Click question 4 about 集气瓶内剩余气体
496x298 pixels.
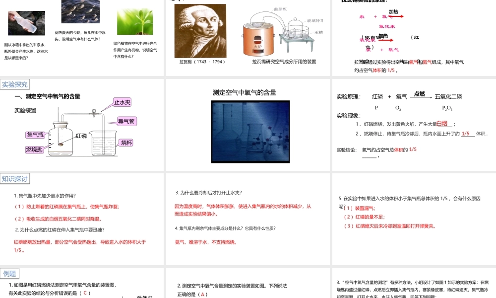(x=225, y=228)
